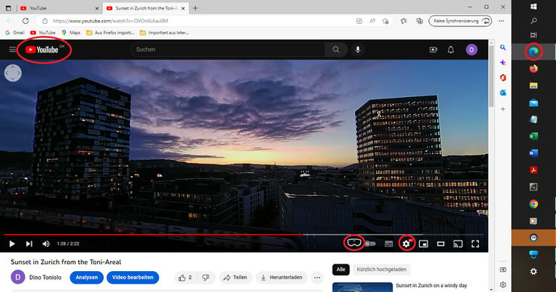
Task: Click the 360° pan control on video
Action: tap(13, 73)
